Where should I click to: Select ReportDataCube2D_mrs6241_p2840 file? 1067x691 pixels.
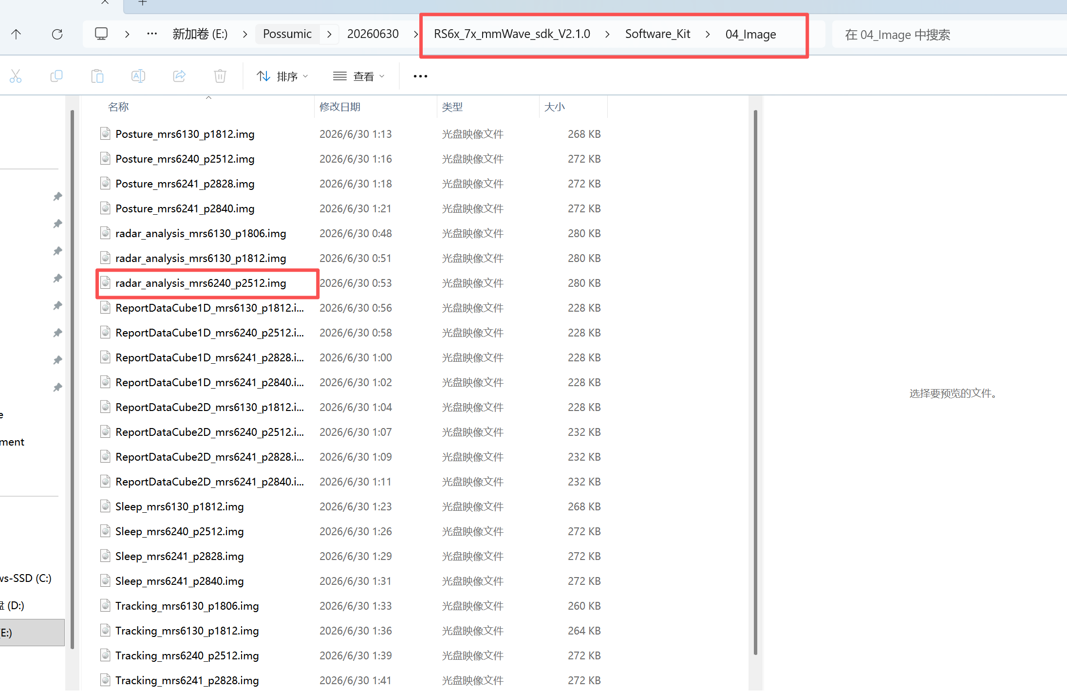(209, 482)
